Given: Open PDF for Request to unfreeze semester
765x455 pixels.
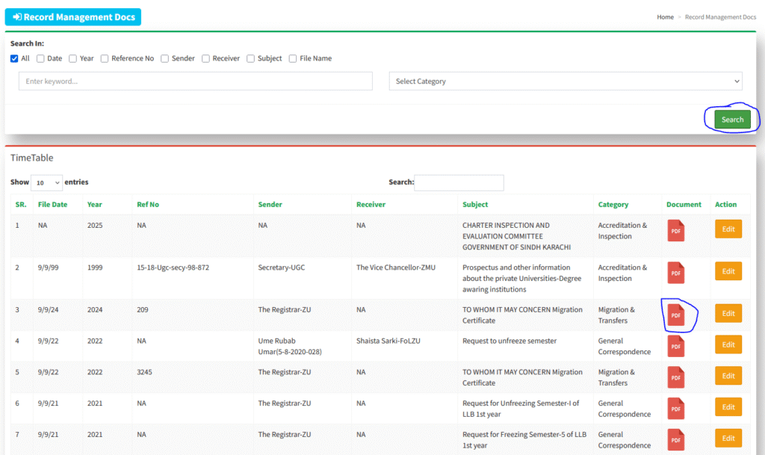Looking at the screenshot, I should click(x=675, y=346).
